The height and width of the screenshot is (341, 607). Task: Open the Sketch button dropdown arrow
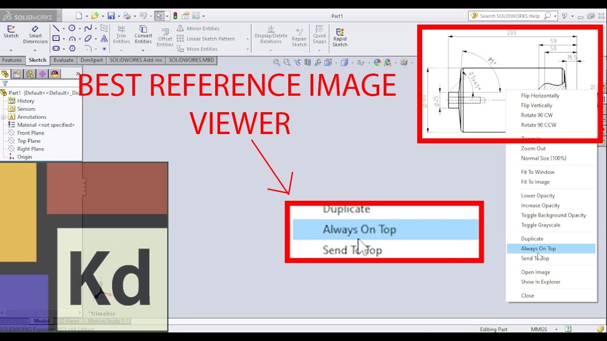coord(11,49)
